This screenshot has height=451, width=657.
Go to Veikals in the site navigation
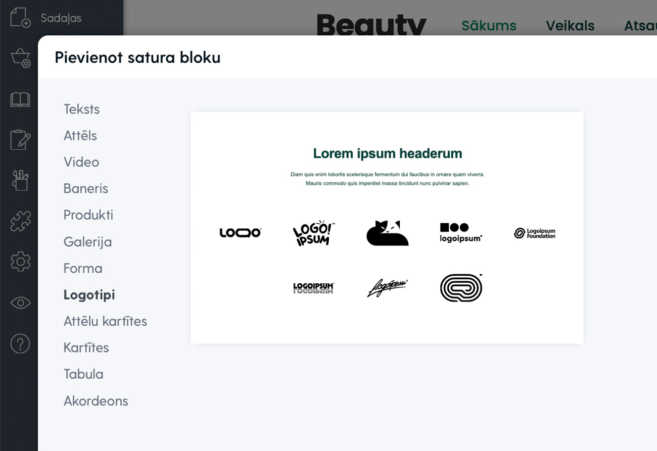[570, 26]
